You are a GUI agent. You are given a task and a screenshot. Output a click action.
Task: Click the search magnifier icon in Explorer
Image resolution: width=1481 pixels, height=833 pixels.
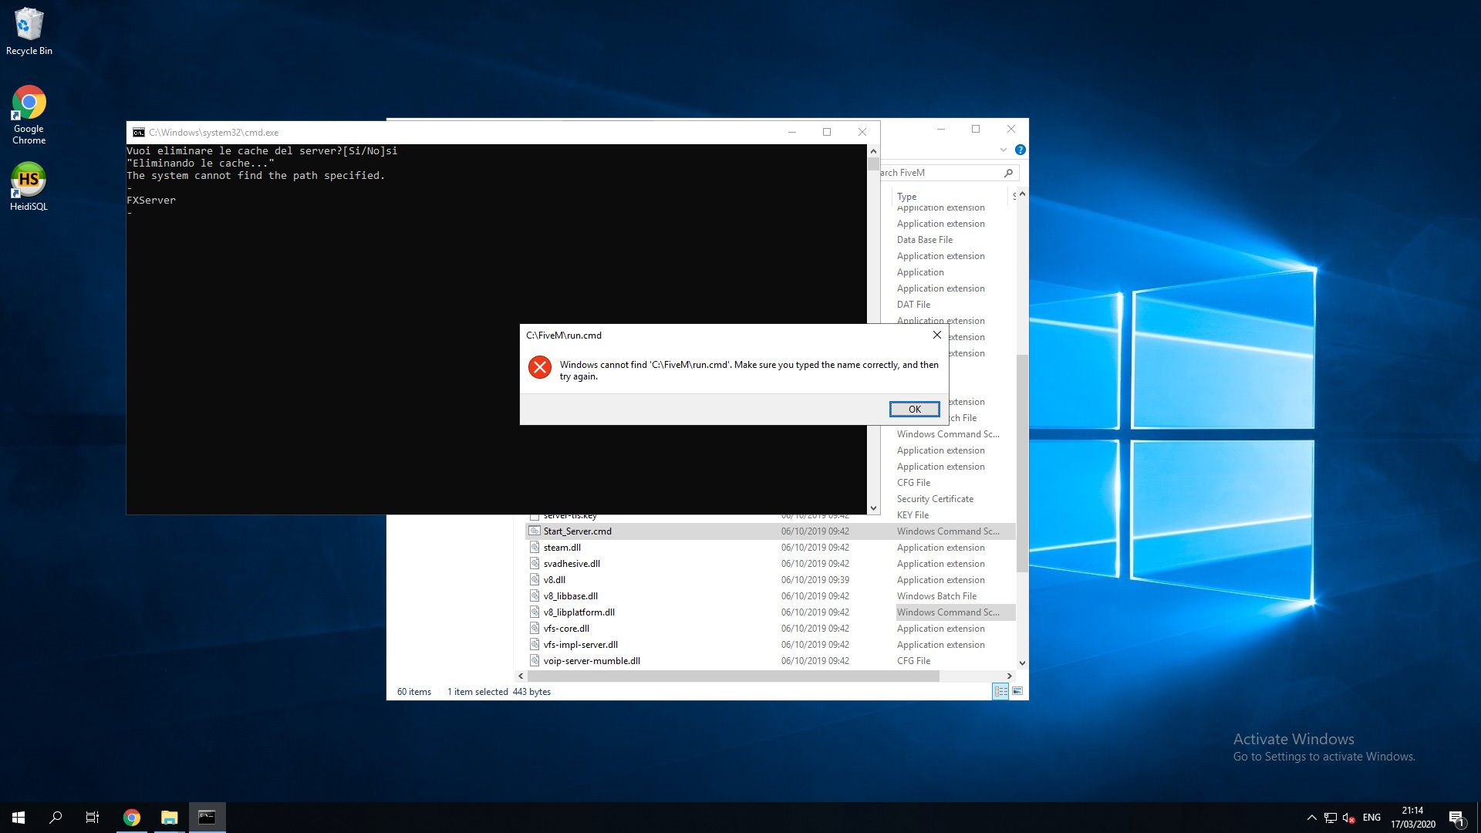point(1009,173)
